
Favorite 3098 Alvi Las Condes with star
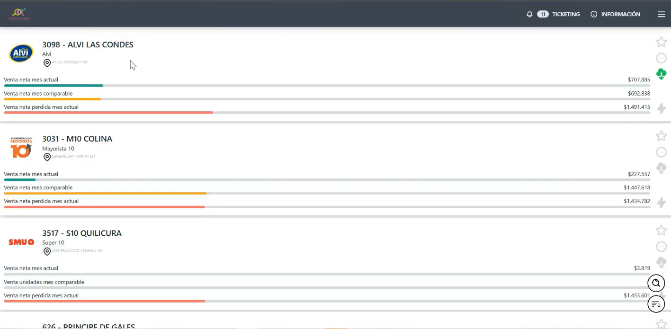[x=661, y=42]
